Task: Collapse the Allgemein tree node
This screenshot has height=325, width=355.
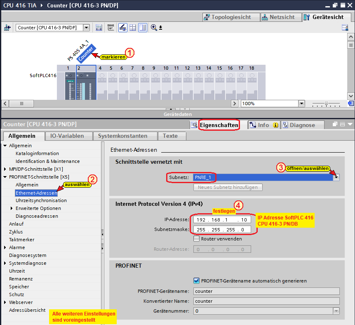Action: [5, 146]
